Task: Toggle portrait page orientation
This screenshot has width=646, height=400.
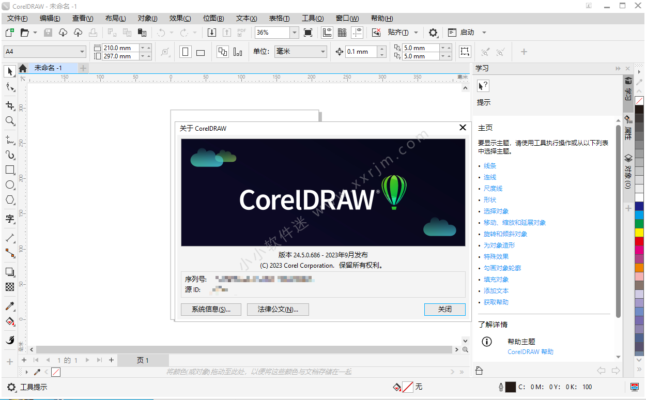Action: pyautogui.click(x=186, y=52)
